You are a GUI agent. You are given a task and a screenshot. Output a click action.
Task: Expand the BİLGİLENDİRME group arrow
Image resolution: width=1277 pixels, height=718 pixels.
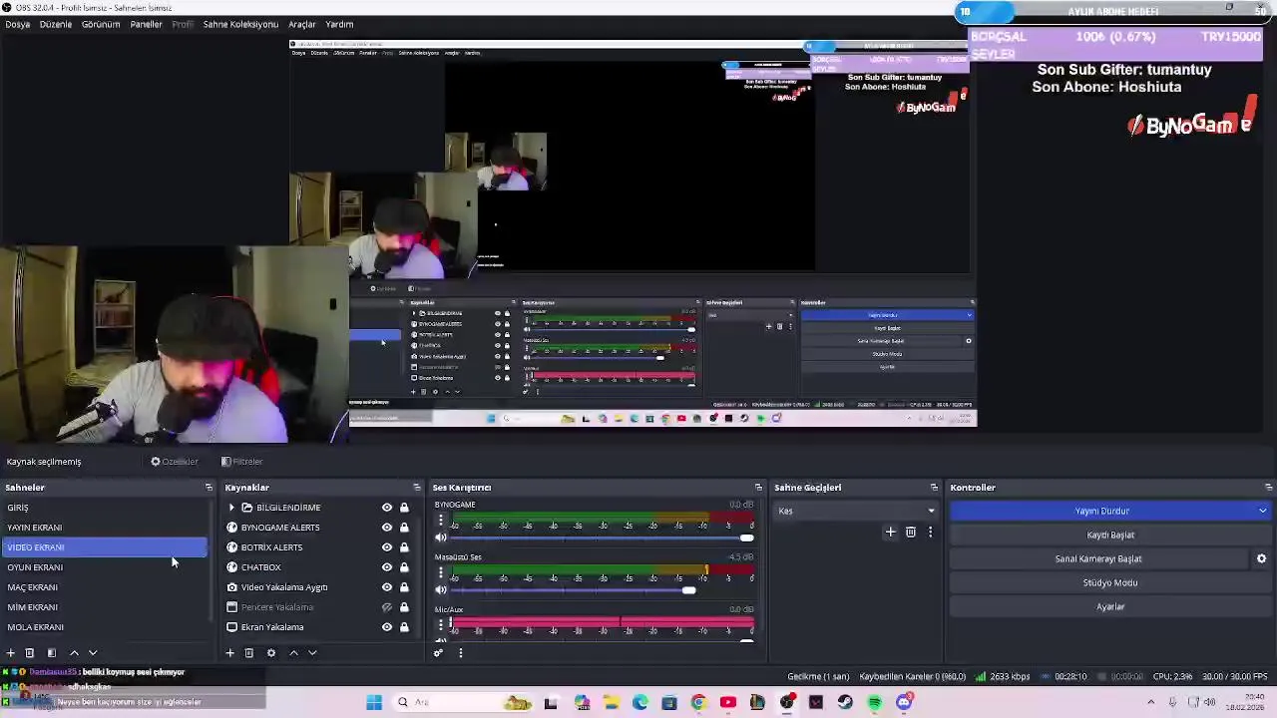(231, 508)
